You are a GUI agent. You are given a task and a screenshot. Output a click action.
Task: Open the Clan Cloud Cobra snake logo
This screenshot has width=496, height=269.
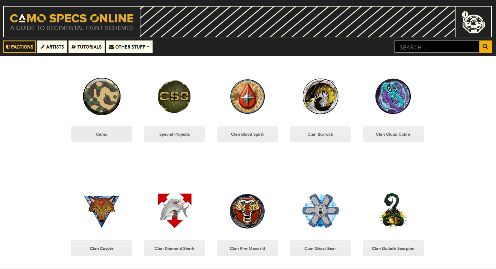point(393,96)
